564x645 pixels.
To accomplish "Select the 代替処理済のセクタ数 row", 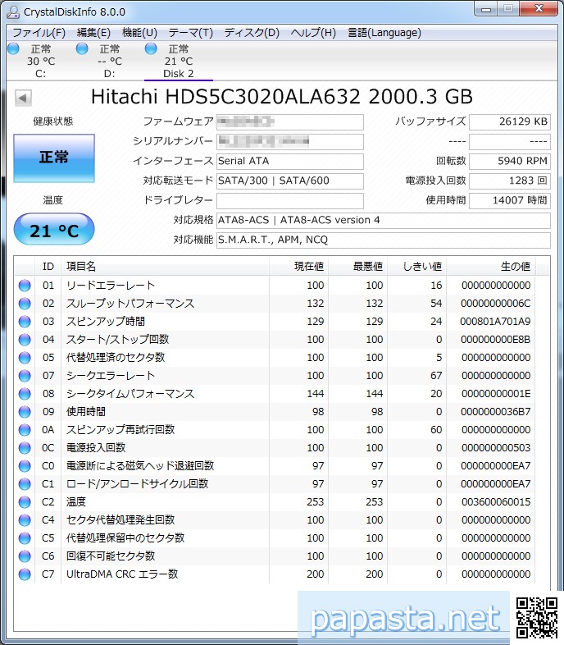I will 115,358.
